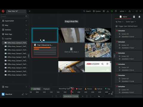Click the door icon in Door 1 tile

(x=71, y=49)
